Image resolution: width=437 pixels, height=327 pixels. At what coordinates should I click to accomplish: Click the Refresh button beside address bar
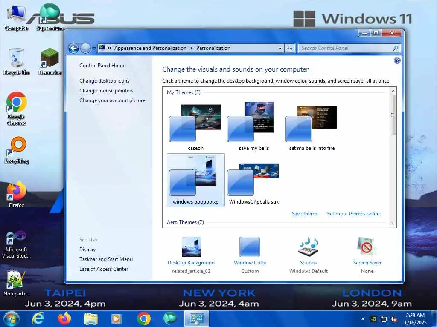click(290, 49)
